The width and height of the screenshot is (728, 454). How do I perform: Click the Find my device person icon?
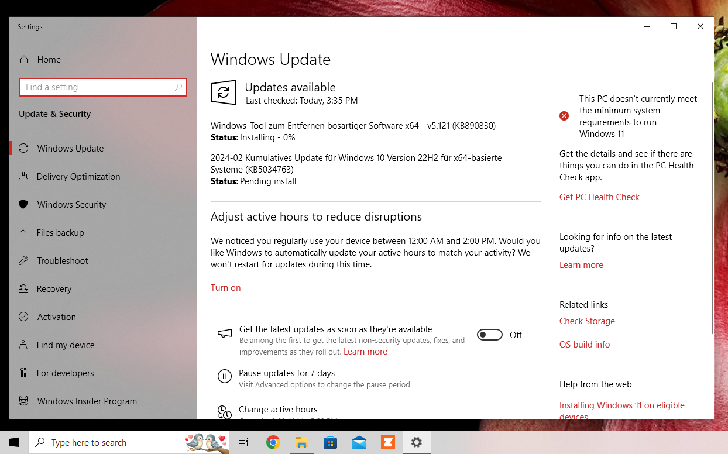tap(23, 345)
